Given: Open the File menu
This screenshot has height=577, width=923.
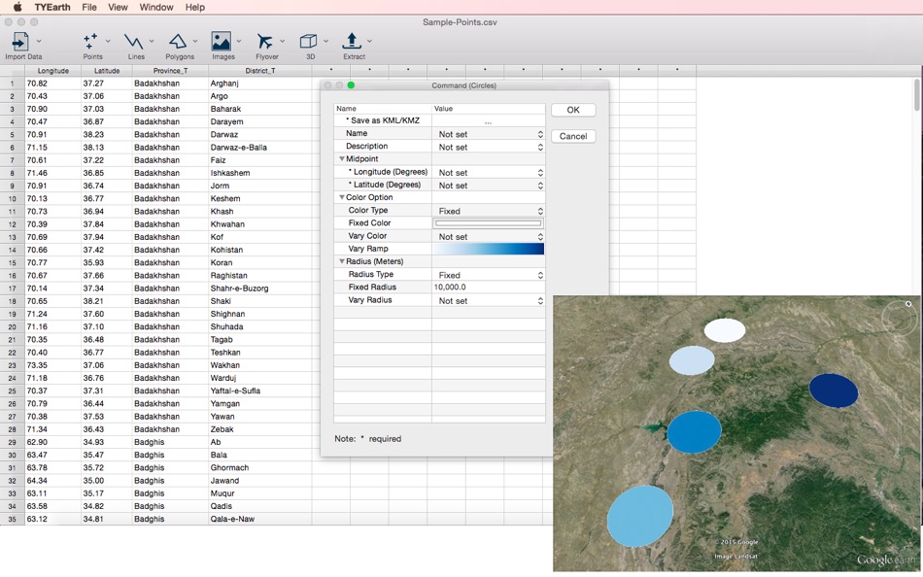Looking at the screenshot, I should (88, 7).
